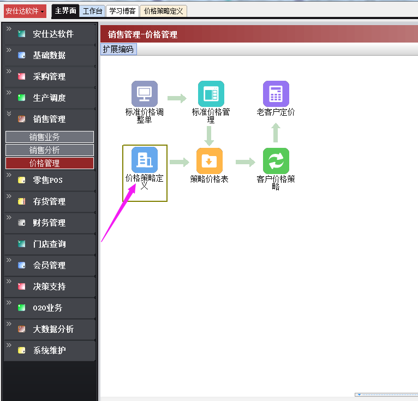
Task: Click the 系统维护 module label
Action: point(49,350)
